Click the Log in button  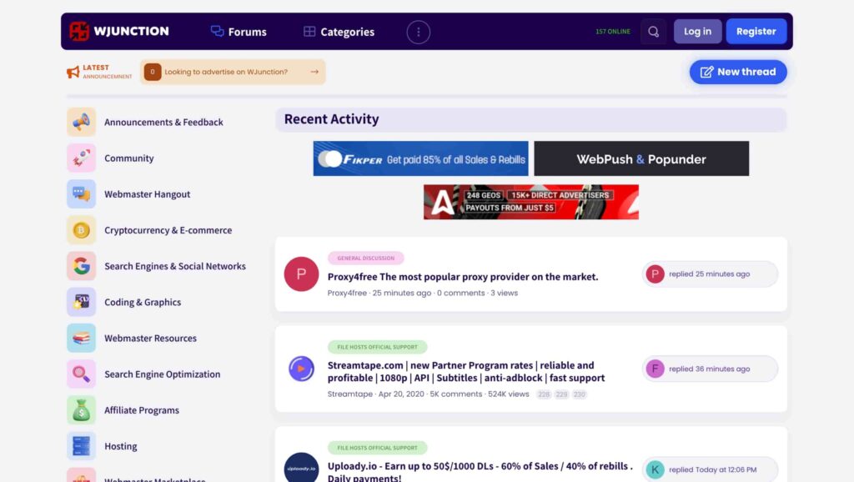point(698,32)
